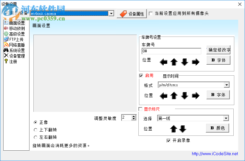Move time display up arrow
The height and width of the screenshot is (161, 245).
[x=174, y=96]
